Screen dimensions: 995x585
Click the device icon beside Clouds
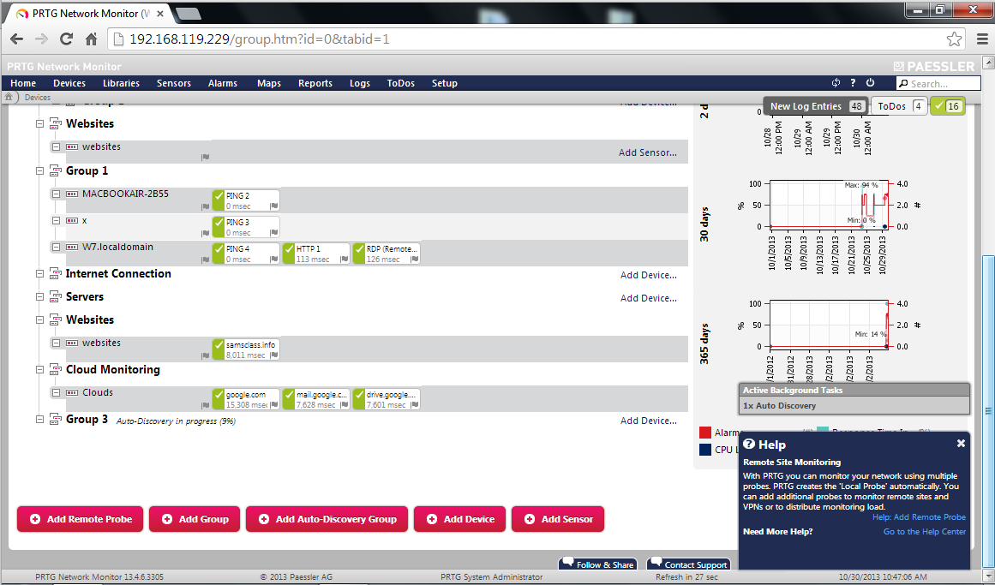[72, 393]
